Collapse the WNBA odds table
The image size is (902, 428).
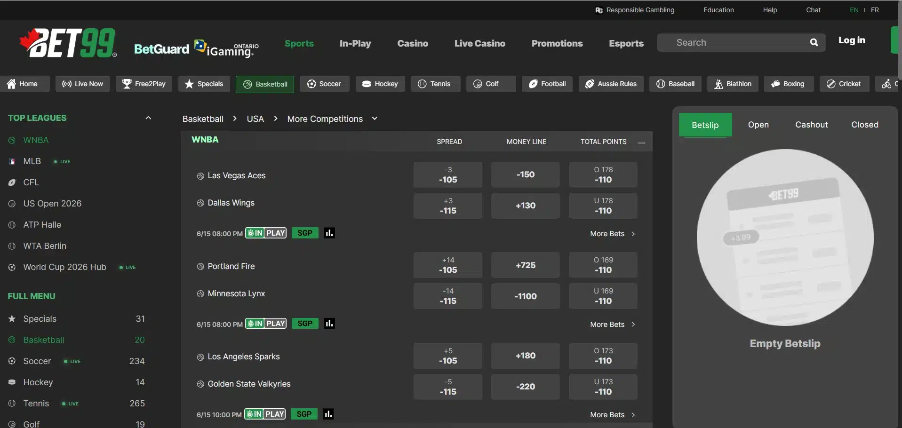pyautogui.click(x=641, y=142)
